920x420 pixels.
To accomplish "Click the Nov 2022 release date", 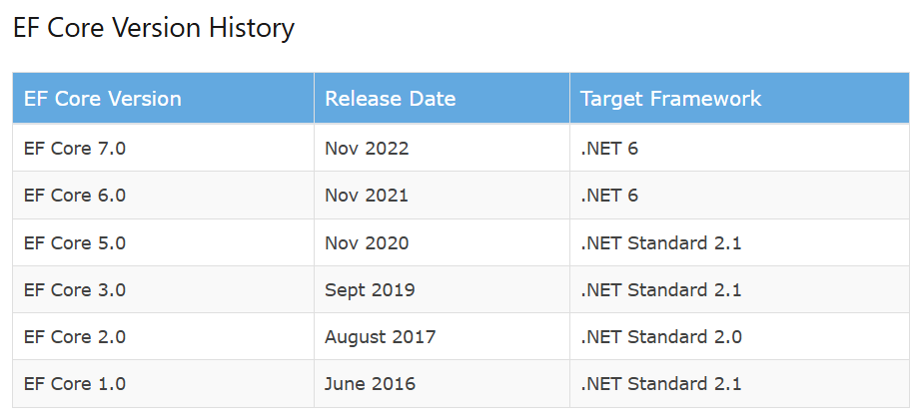I will [367, 149].
